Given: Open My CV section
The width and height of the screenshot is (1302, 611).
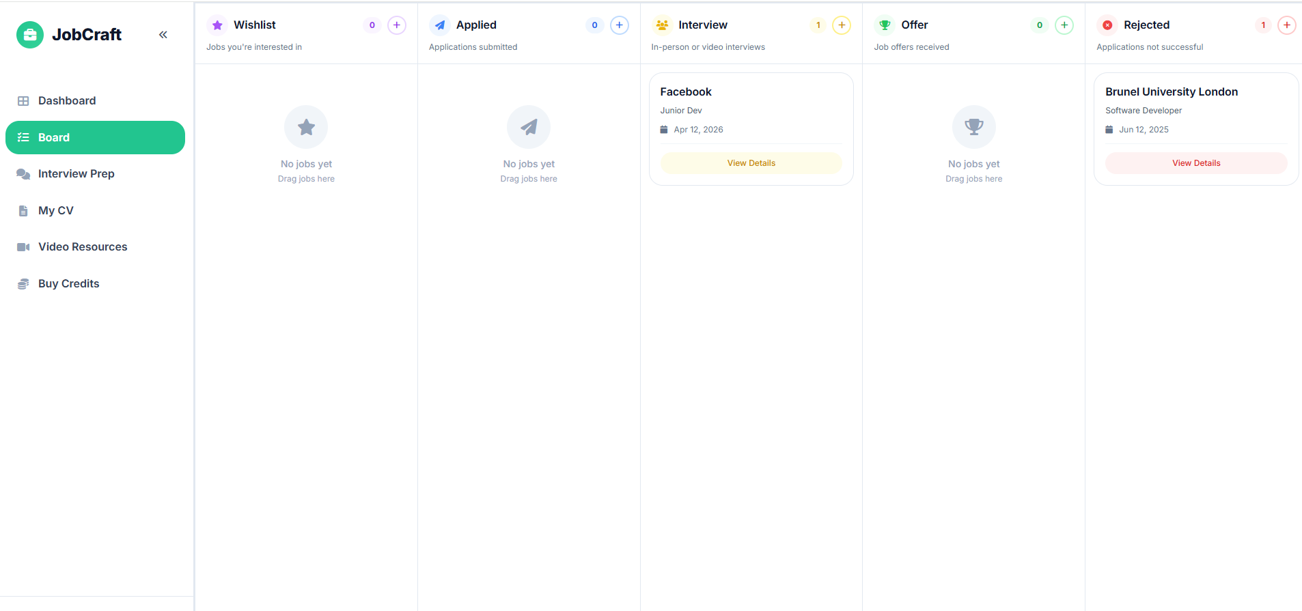Looking at the screenshot, I should point(95,210).
